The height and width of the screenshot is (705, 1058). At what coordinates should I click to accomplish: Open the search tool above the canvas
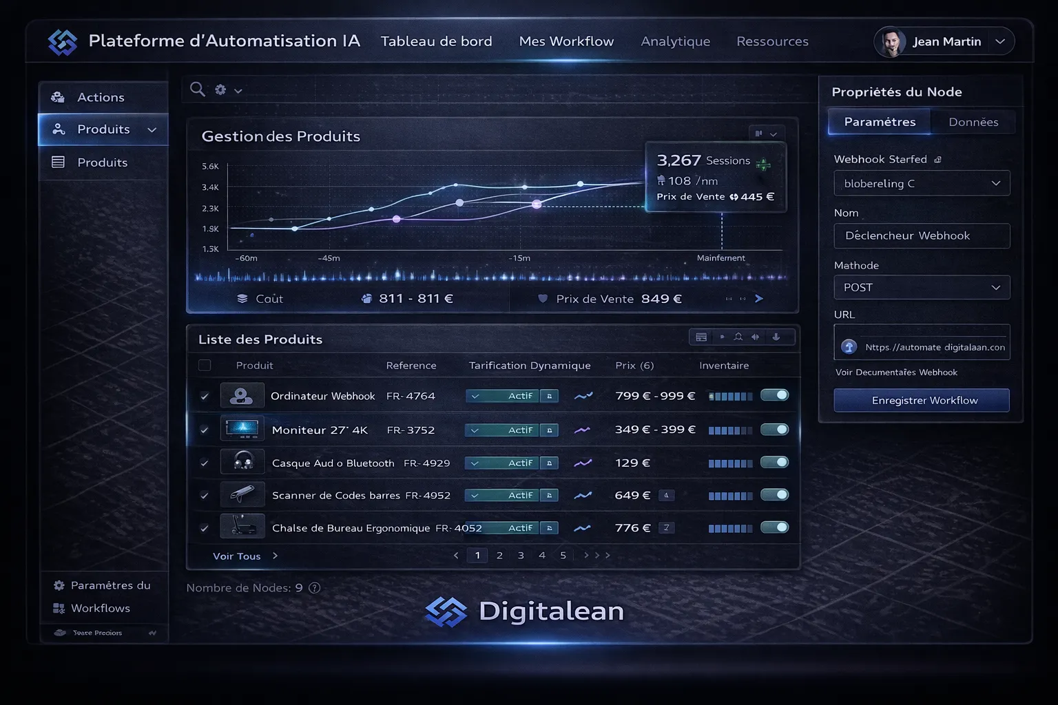click(x=197, y=89)
